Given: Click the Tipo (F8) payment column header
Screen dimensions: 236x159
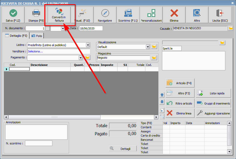Looking at the screenshot, I should pyautogui.click(x=151, y=123).
